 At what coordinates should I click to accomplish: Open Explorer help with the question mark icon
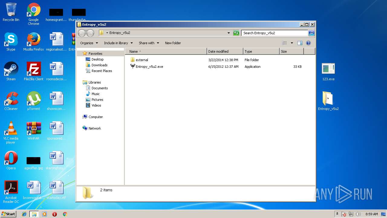click(x=308, y=43)
